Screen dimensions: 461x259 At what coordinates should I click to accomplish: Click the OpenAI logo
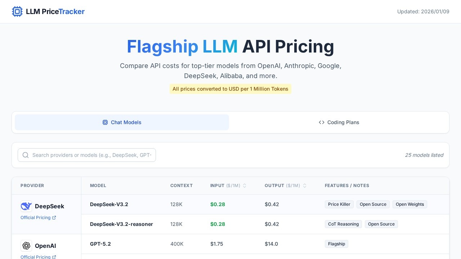point(26,246)
